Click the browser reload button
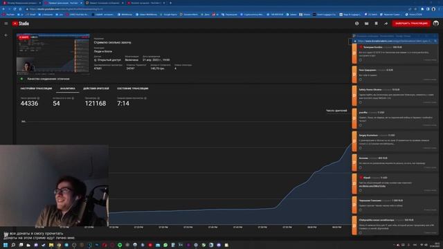The height and width of the screenshot is (249, 443). coord(15,9)
